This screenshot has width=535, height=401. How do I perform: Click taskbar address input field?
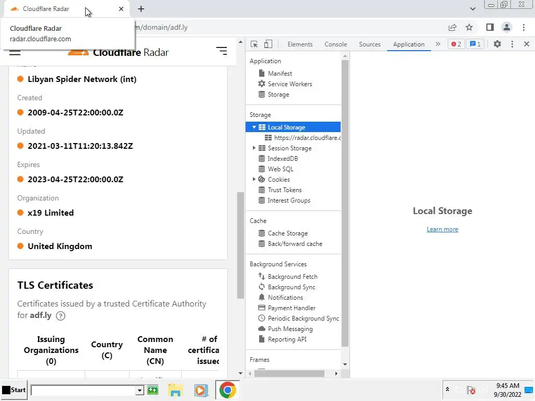[x=83, y=391]
